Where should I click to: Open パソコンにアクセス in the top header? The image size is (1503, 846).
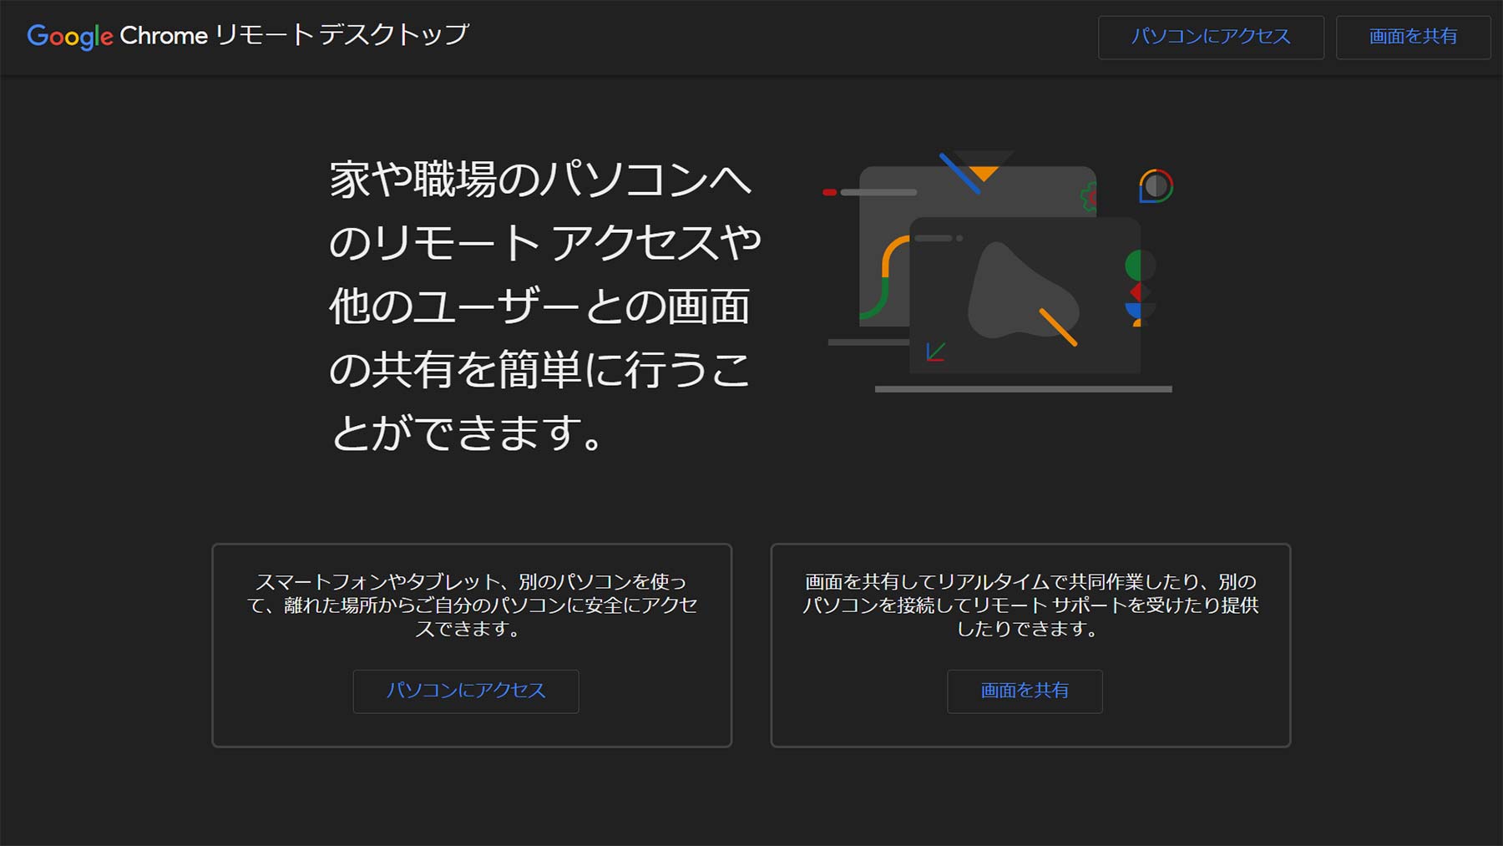coord(1211,37)
